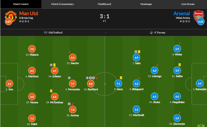Click the stadium icon beside Old Trafford
207x127 pixels.
pos(46,33)
